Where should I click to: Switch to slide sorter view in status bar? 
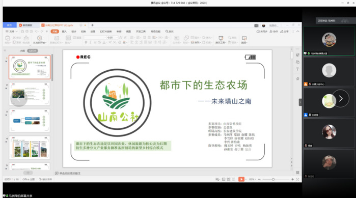click(229, 179)
